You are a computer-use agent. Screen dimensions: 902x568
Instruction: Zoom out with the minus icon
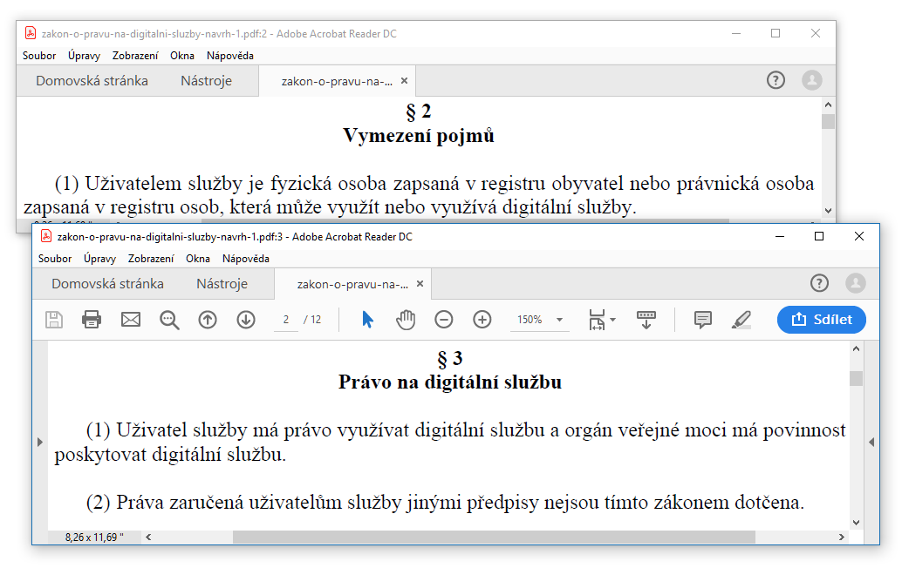(x=443, y=320)
